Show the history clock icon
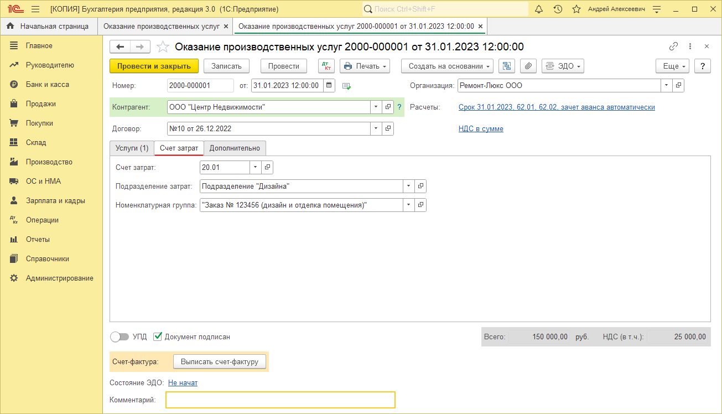 coord(558,9)
